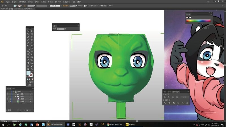The height and width of the screenshot is (127, 226).
Task: Open graphic style dropdown in control bar
Action: (x=86, y=6)
